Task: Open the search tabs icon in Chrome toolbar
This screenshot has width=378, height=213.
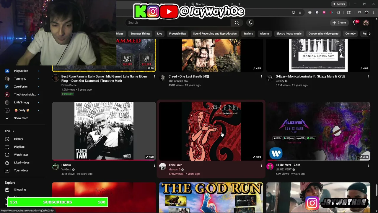Action: [349, 12]
